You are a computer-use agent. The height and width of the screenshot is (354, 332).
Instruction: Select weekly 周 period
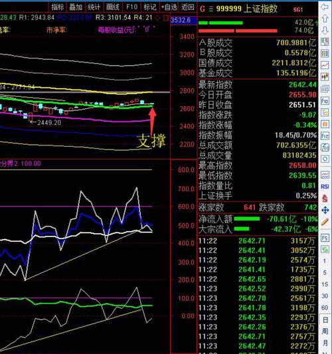tap(325, 331)
